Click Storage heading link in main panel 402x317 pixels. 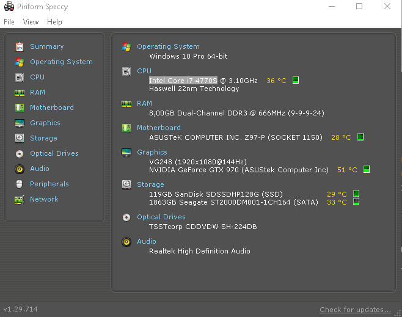click(x=150, y=184)
